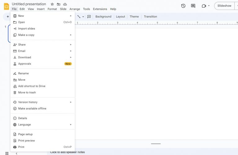This screenshot has height=155, width=238.
Task: Expand the New submenu in File menu
Action: [x=43, y=16]
